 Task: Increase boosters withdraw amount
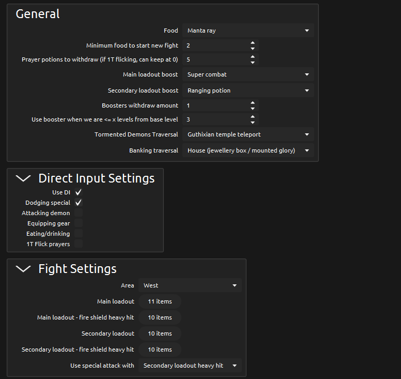252,103
